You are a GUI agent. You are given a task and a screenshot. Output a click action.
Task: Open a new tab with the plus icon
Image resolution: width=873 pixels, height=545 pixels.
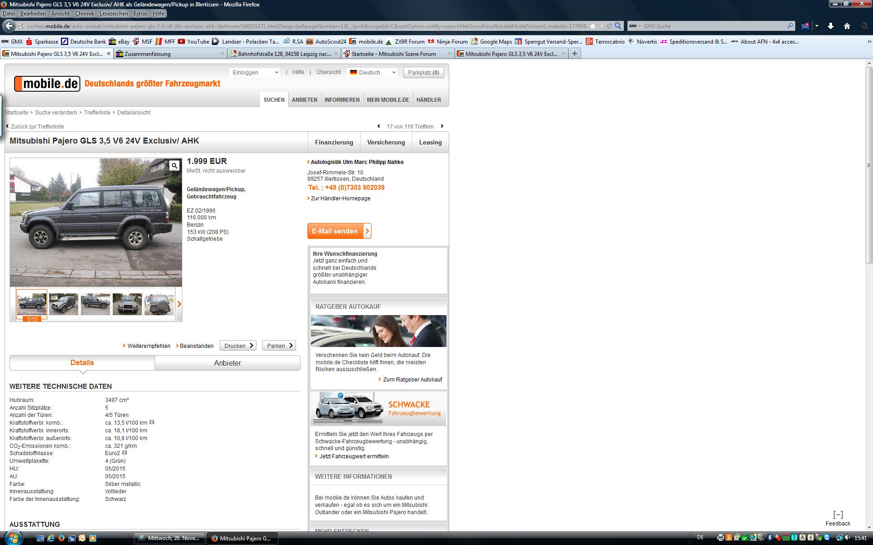pyautogui.click(x=575, y=54)
